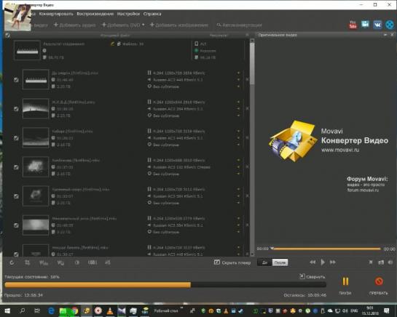Expand subtitles arrow of first file
This screenshot has height=317, width=397.
pyautogui.click(x=238, y=87)
